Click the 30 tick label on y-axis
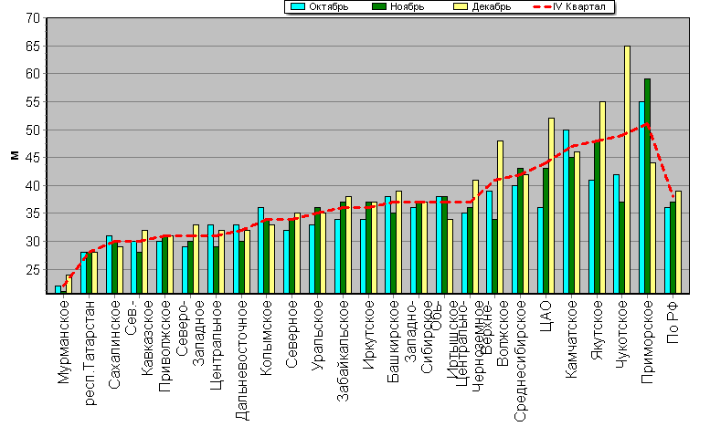This screenshot has width=710, height=437. (x=33, y=242)
